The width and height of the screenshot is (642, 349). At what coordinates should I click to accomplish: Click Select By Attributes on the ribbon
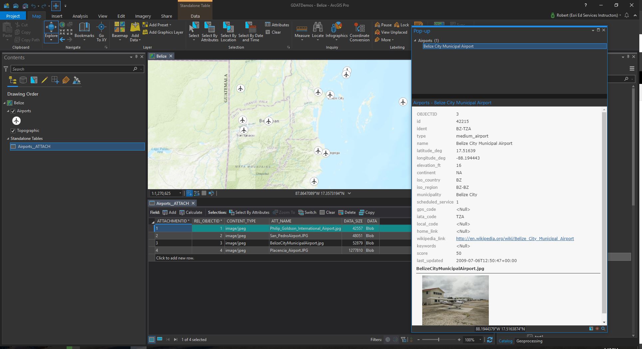tap(209, 32)
